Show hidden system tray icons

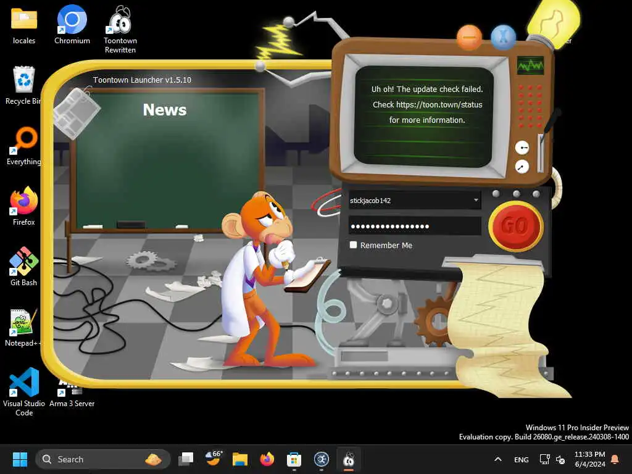[x=498, y=459]
